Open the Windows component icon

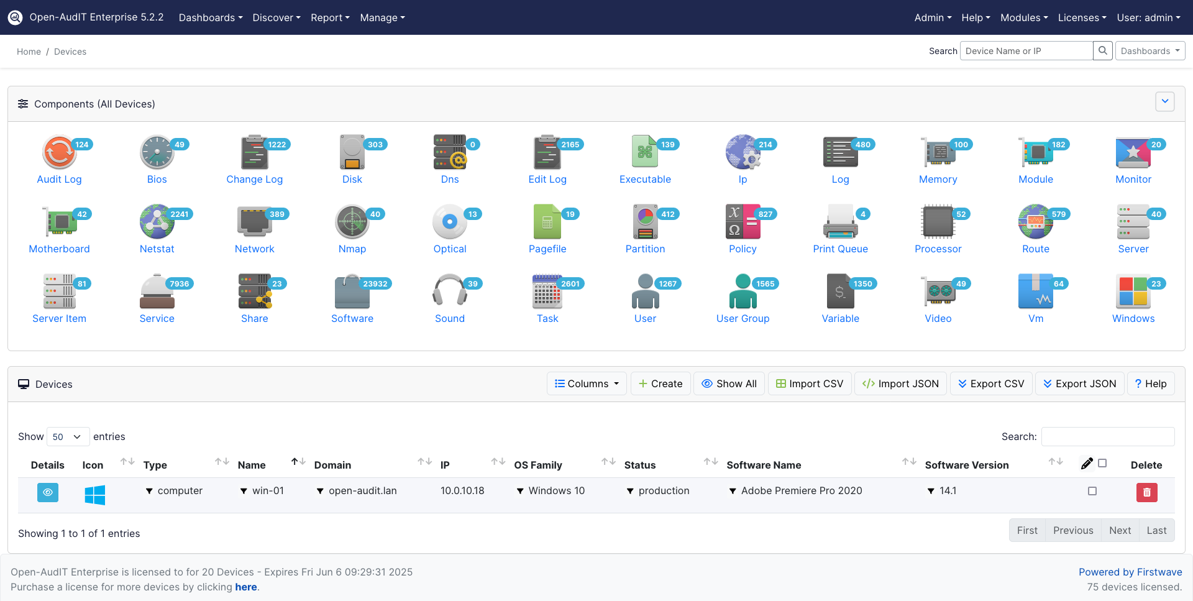point(1133,291)
